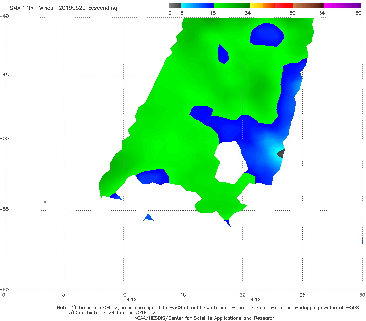Image resolution: width=366 pixels, height=321 pixels.
Task: Click the longitude axis label "10"
Action: click(x=123, y=295)
